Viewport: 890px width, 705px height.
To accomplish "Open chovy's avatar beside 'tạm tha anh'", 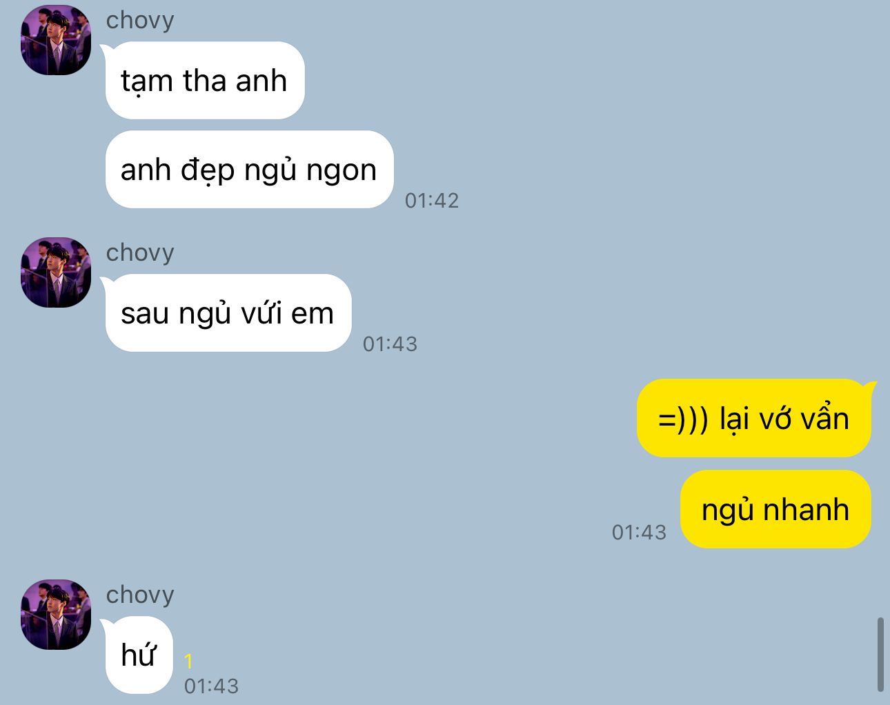I will (56, 40).
